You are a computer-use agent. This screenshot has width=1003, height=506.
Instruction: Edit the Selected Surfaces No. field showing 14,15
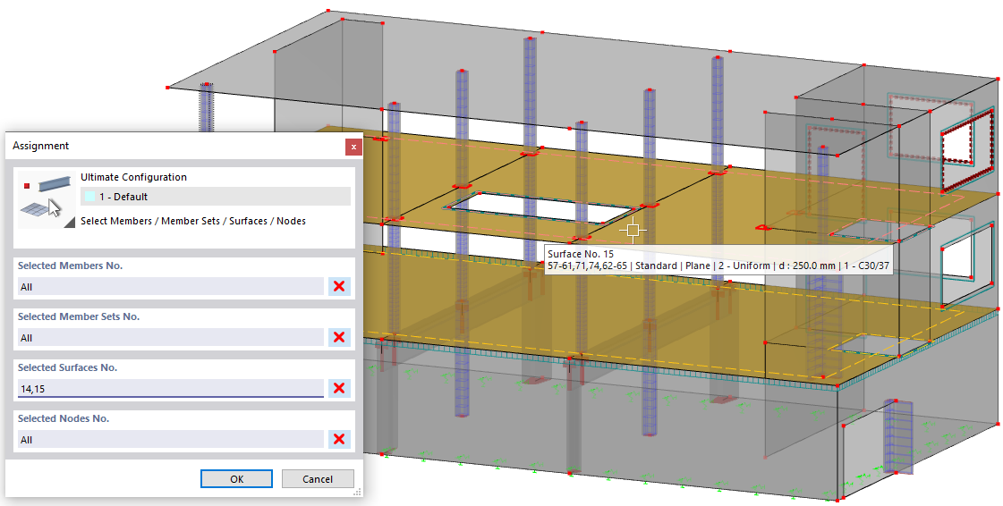[170, 389]
